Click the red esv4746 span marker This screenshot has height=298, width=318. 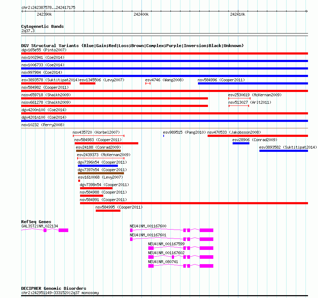[148, 83]
